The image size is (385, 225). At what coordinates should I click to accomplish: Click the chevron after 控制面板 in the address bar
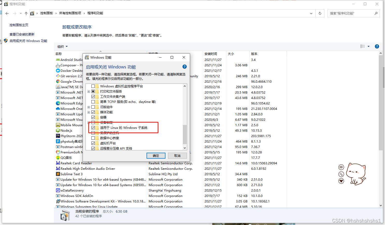pyautogui.click(x=56, y=13)
